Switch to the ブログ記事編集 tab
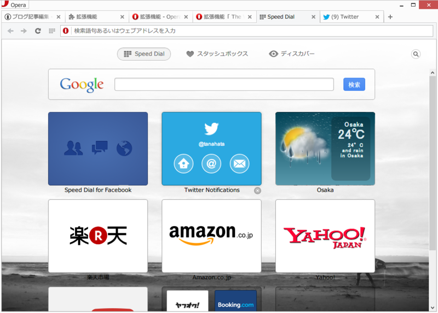This screenshot has height=313, width=438. click(33, 17)
